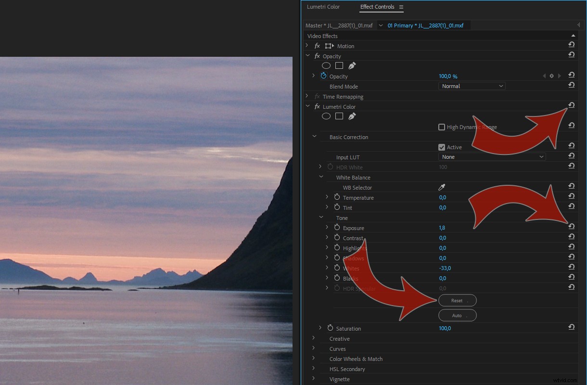The image size is (587, 385).
Task: Toggle the fx bypass for Lumetri Color
Action: [x=317, y=106]
